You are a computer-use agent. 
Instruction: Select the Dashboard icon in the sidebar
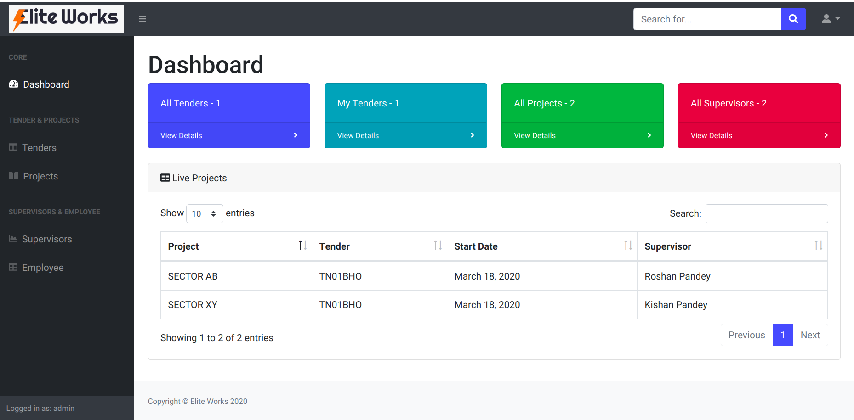[13, 84]
